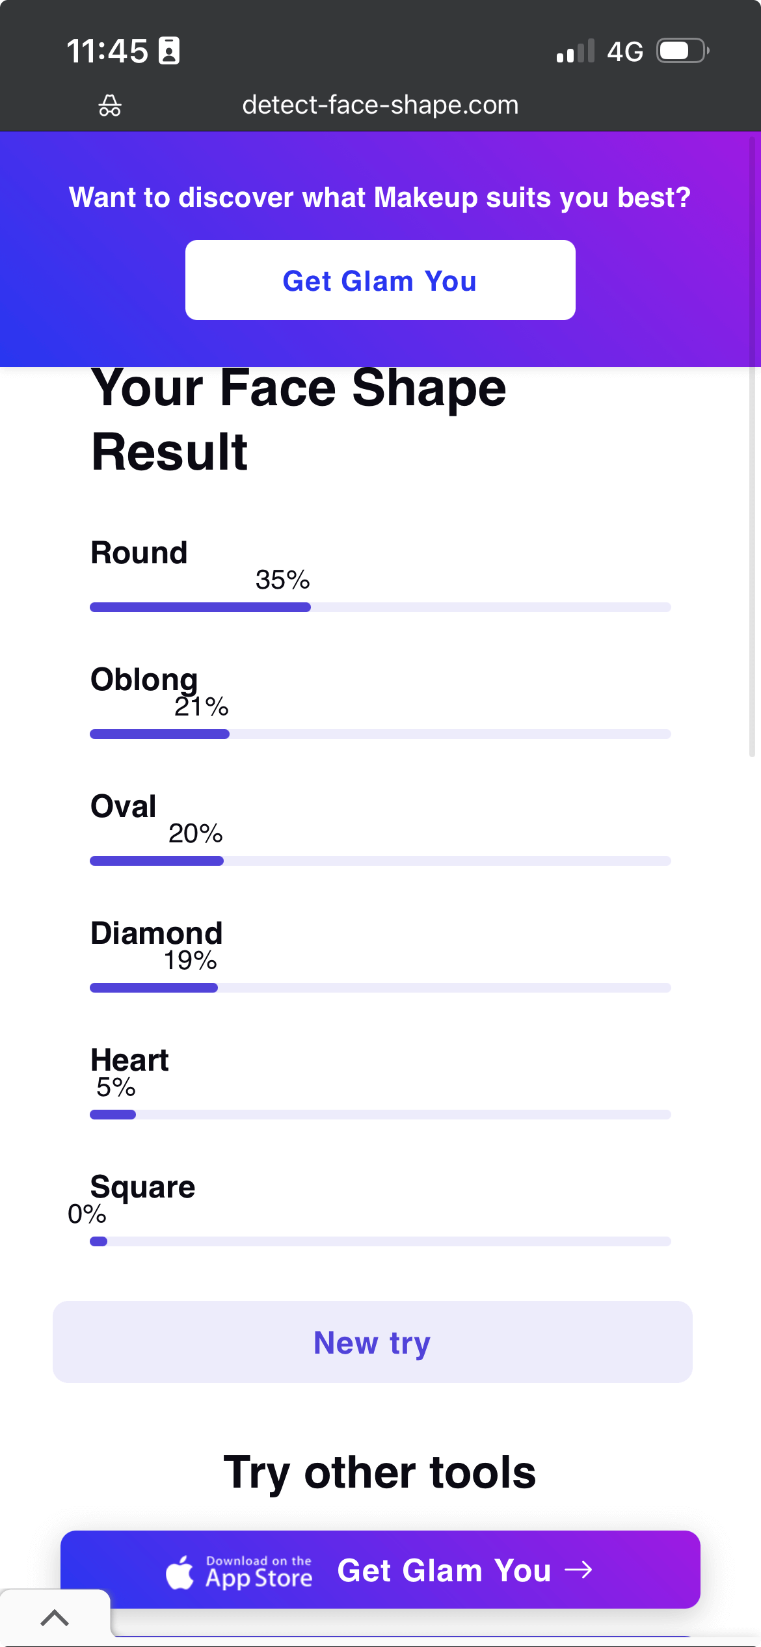This screenshot has width=761, height=1647.
Task: Tap the 4G network indicator
Action: [625, 51]
